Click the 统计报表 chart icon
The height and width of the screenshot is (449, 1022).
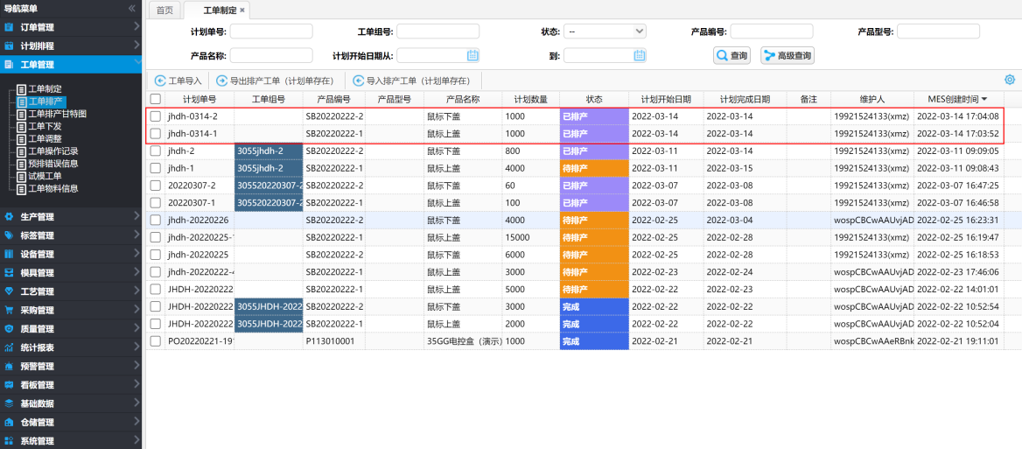[9, 347]
